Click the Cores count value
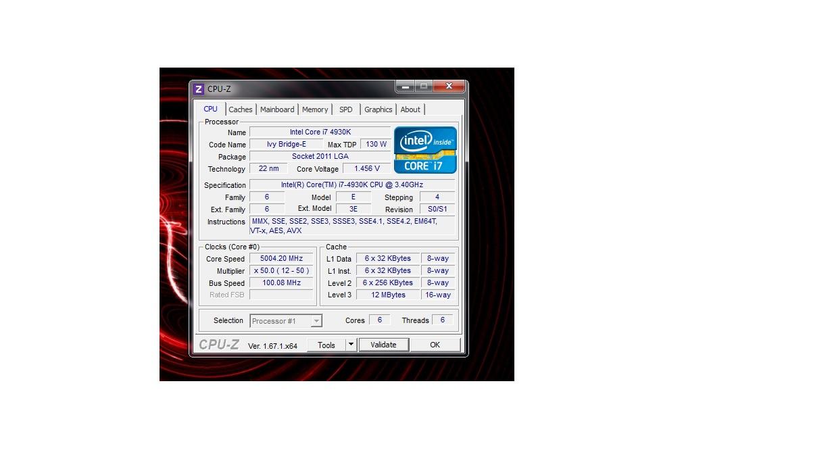Image resolution: width=830 pixels, height=467 pixels. click(380, 320)
